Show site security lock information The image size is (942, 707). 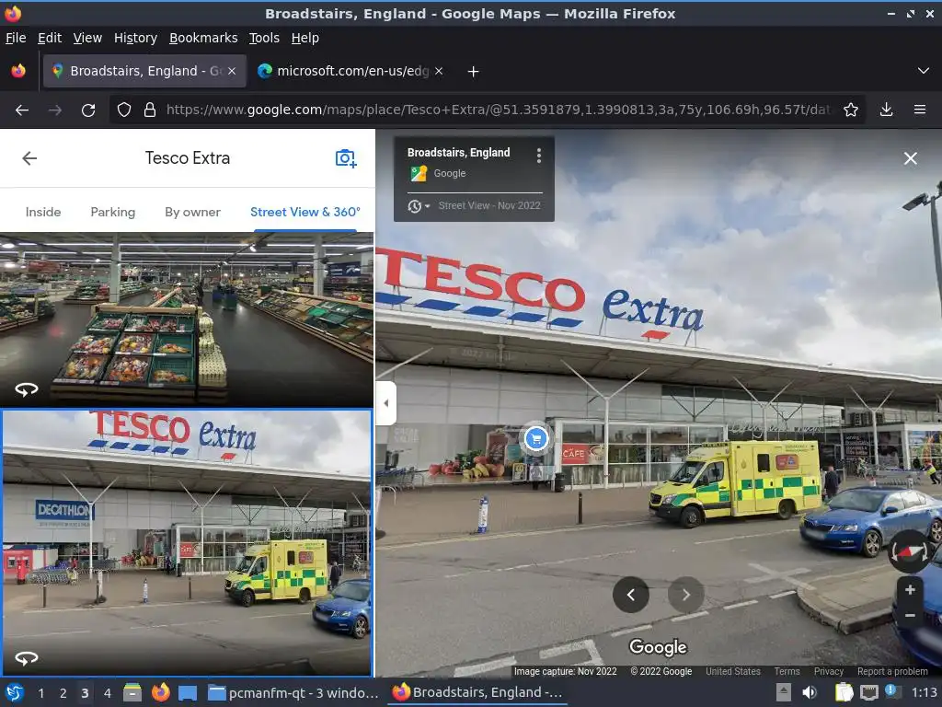pos(150,110)
